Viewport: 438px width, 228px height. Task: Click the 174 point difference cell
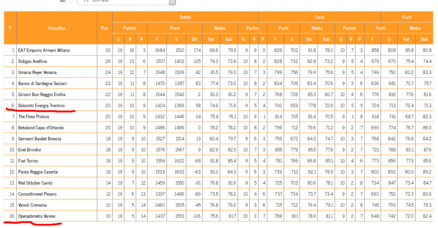(x=197, y=50)
